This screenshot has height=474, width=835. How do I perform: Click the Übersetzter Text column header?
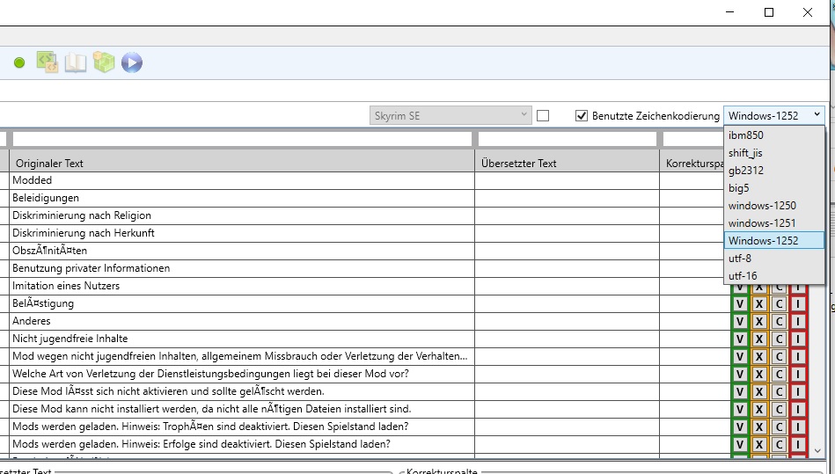pos(566,163)
